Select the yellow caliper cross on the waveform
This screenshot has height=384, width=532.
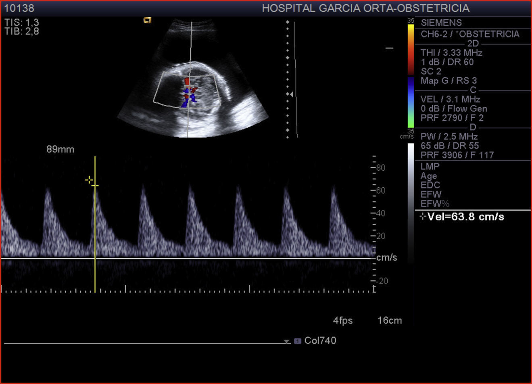click(x=89, y=180)
